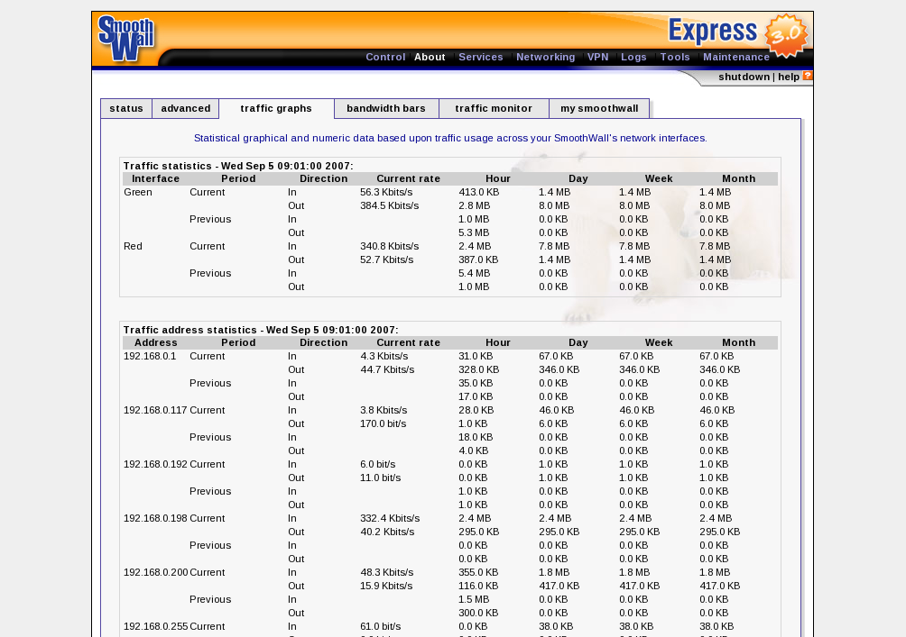Click the 1.5 MB hour value

(x=474, y=599)
